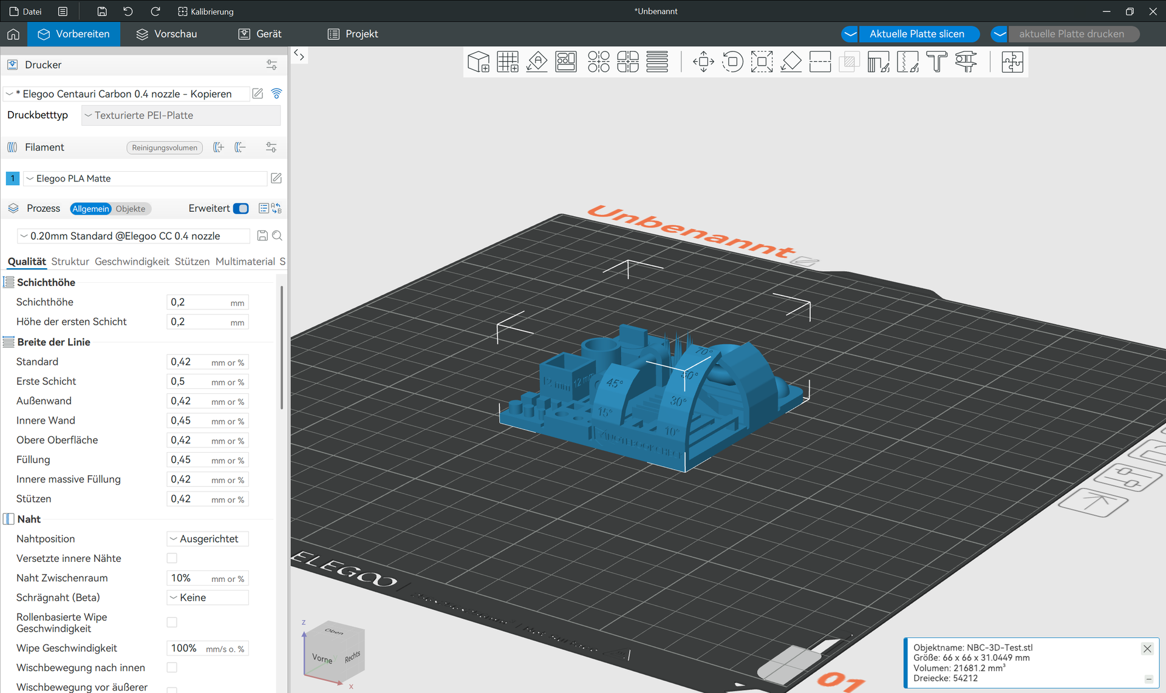The width and height of the screenshot is (1166, 693).
Task: Open the Assembly view puzzle icon
Action: pos(1012,62)
